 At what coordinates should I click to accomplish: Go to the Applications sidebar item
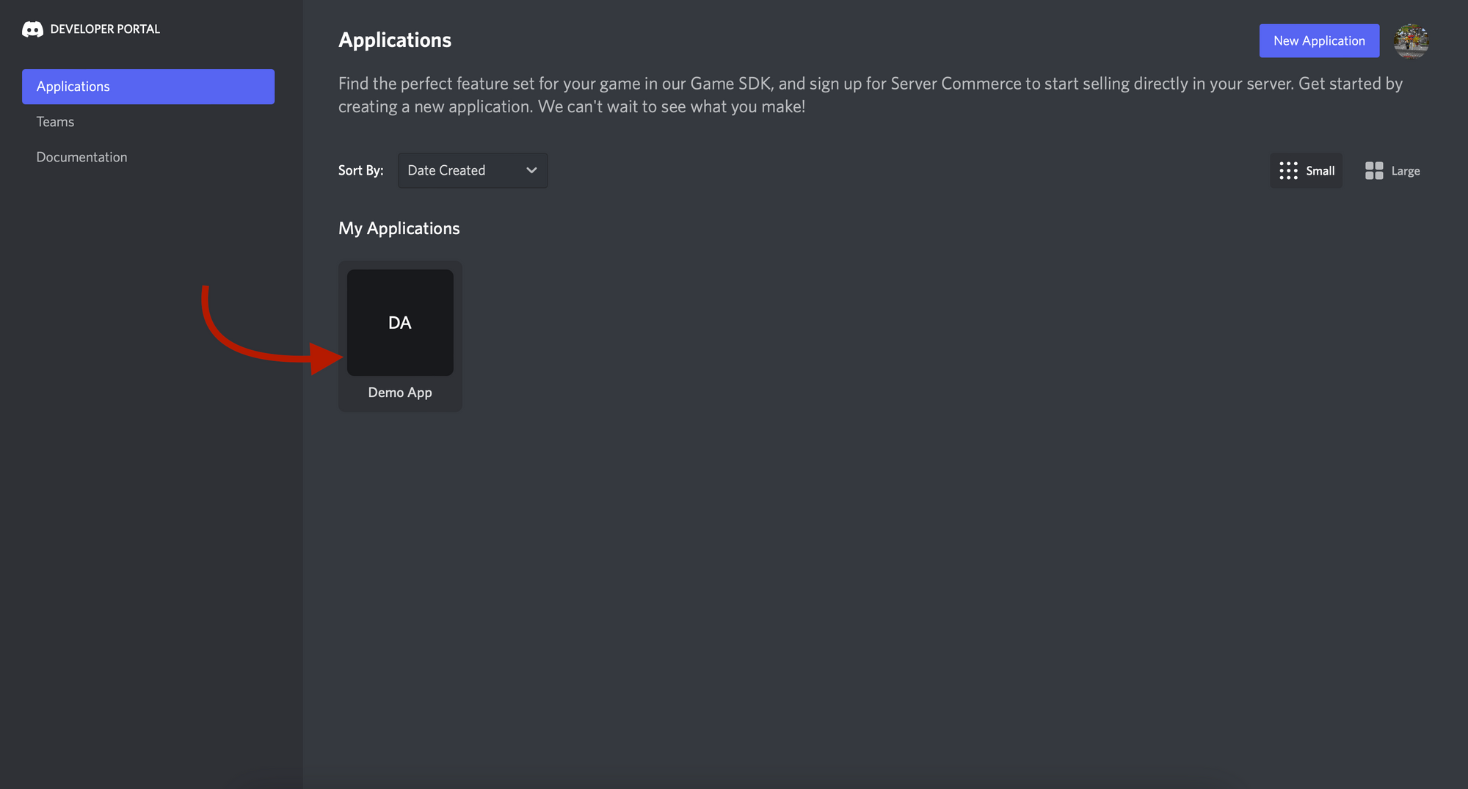click(148, 87)
